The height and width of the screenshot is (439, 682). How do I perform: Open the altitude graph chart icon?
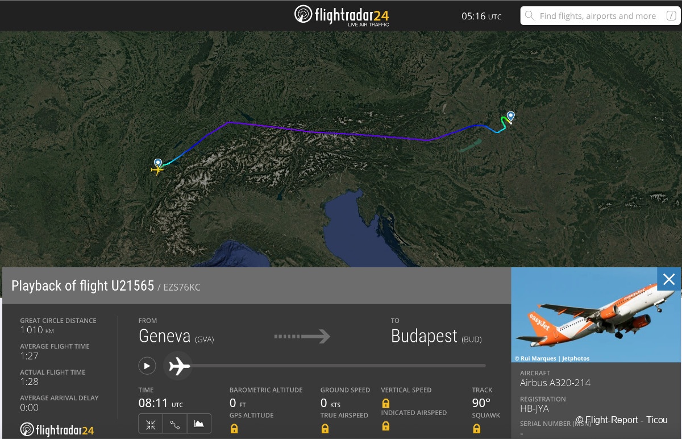click(199, 424)
